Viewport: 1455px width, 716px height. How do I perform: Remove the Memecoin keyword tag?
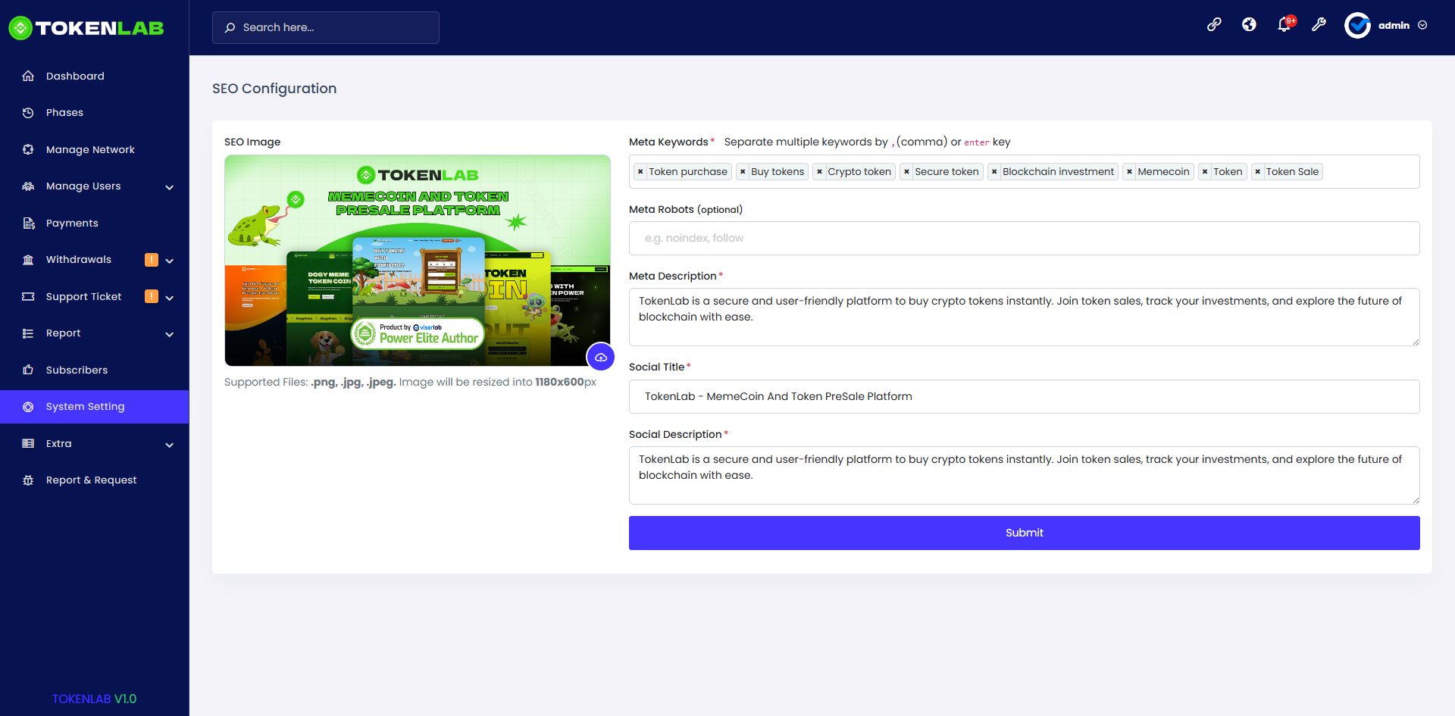click(1128, 171)
